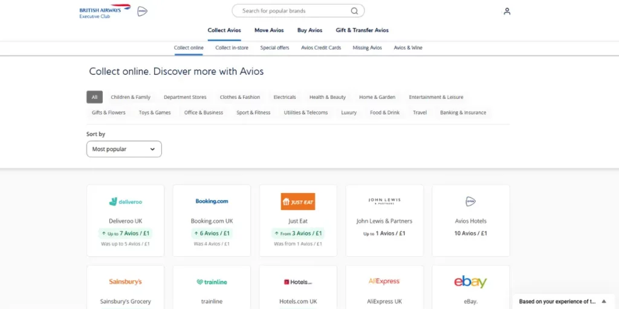
Task: Filter by Food & Drink category
Action: (384, 113)
